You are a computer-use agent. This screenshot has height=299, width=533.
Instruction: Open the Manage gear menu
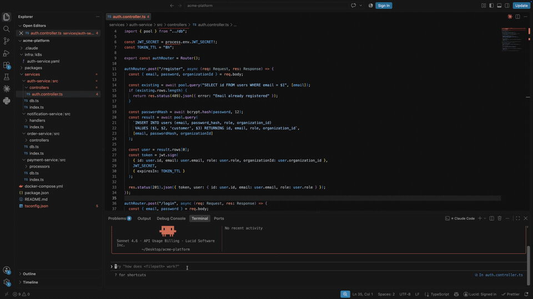7,282
